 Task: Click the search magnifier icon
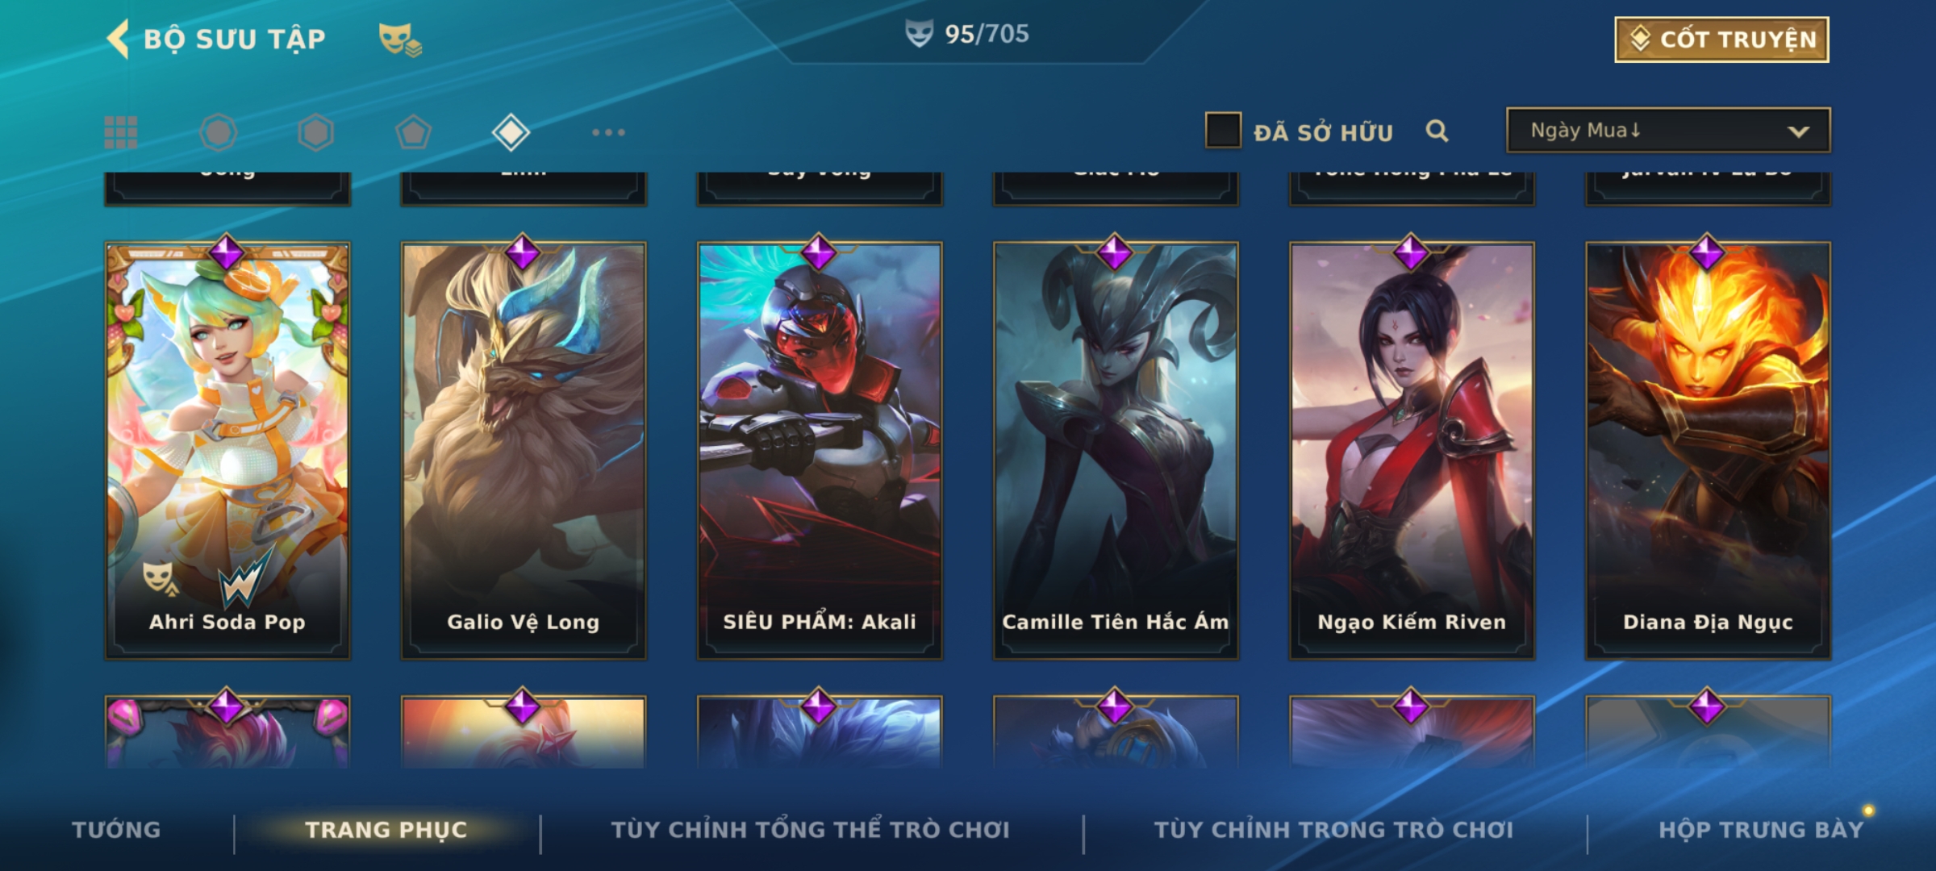[x=1437, y=131]
